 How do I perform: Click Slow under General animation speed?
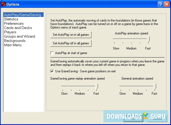tap(122, 94)
